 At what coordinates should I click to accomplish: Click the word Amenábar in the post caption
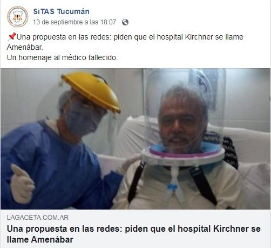(x=25, y=47)
